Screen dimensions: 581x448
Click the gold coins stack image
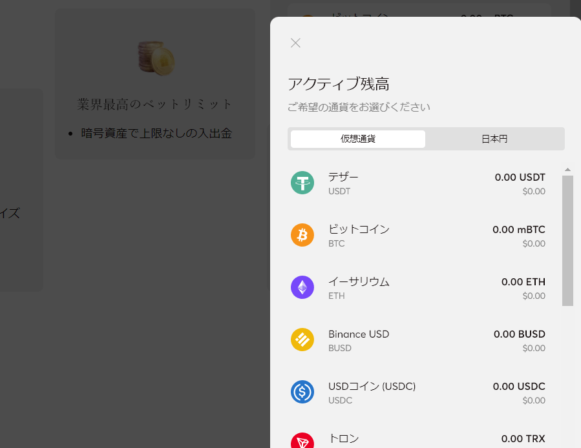[156, 58]
